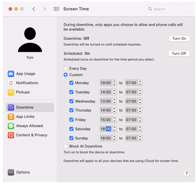Click Monday 19:00 start time field
The image size is (196, 185).
coord(106,83)
